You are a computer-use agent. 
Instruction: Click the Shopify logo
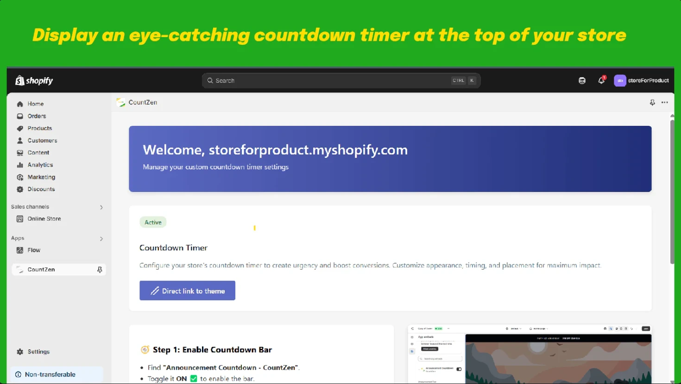(x=34, y=81)
